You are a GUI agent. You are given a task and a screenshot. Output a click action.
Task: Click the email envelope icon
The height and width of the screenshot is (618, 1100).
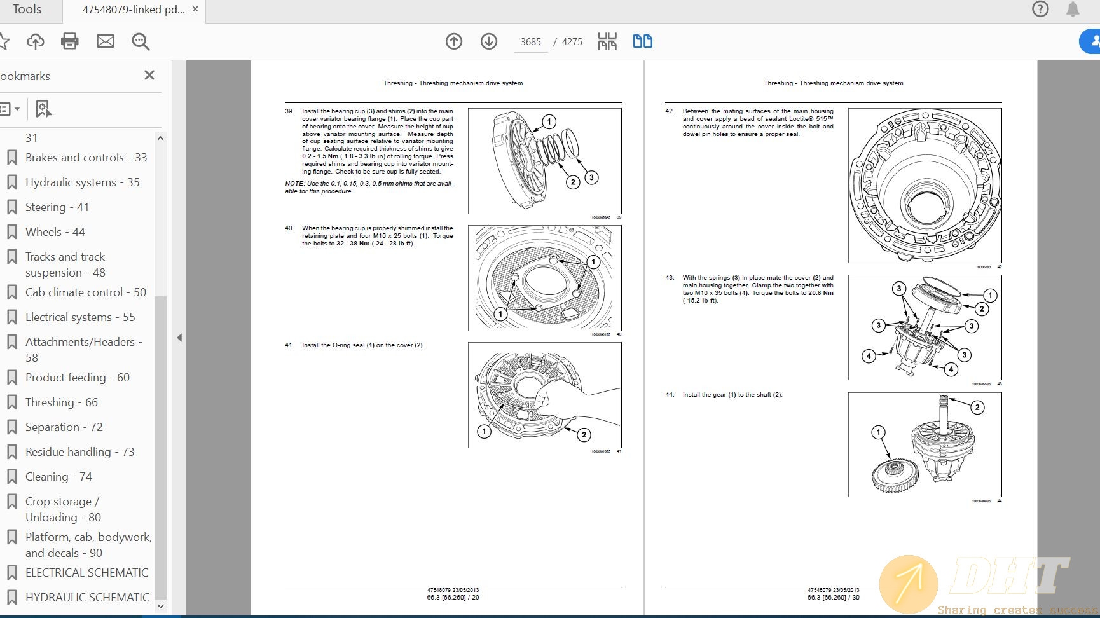106,41
